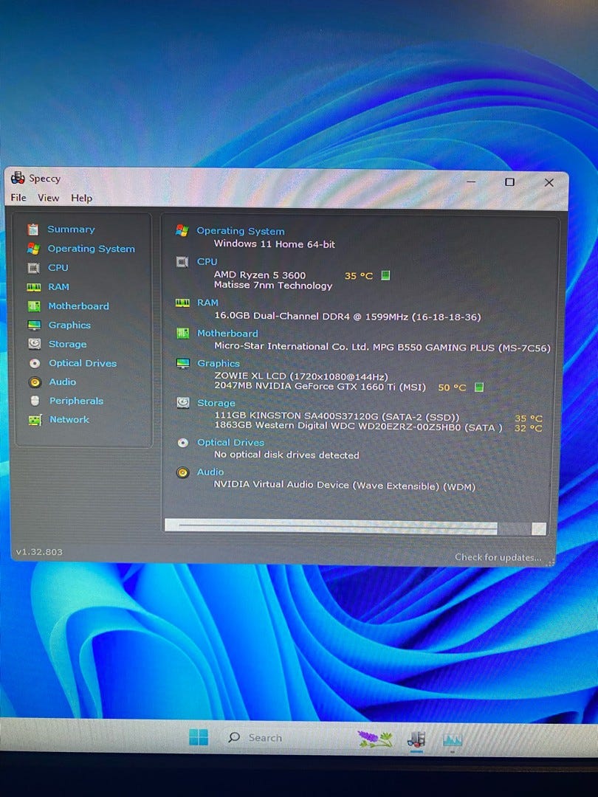Click the Peripherals mouse icon in sidebar
The image size is (598, 797).
point(35,401)
